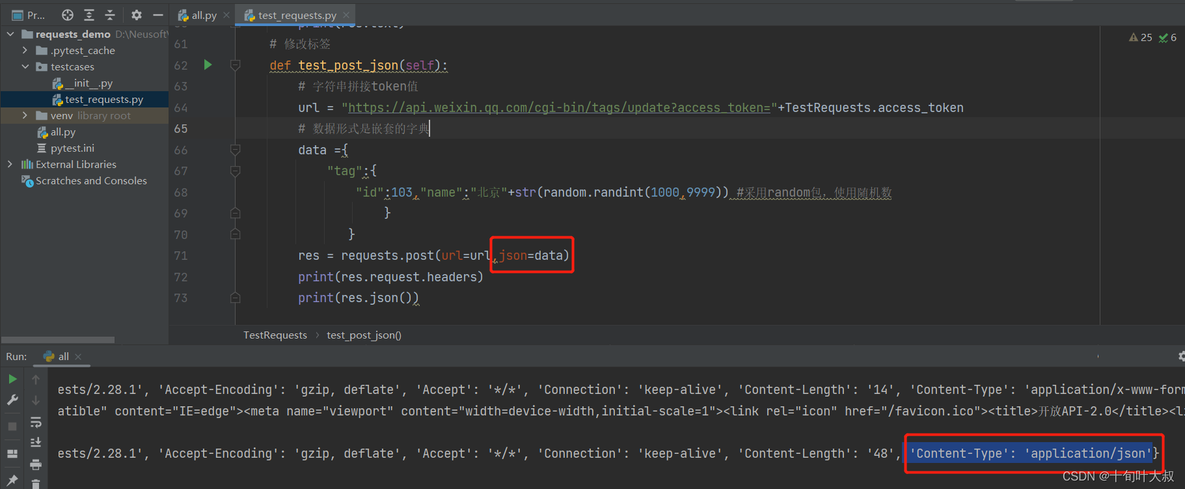Click random.randint on line 68
The height and width of the screenshot is (489, 1185).
point(593,192)
